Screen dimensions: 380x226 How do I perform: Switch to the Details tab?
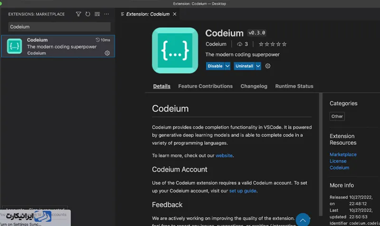pyautogui.click(x=161, y=86)
